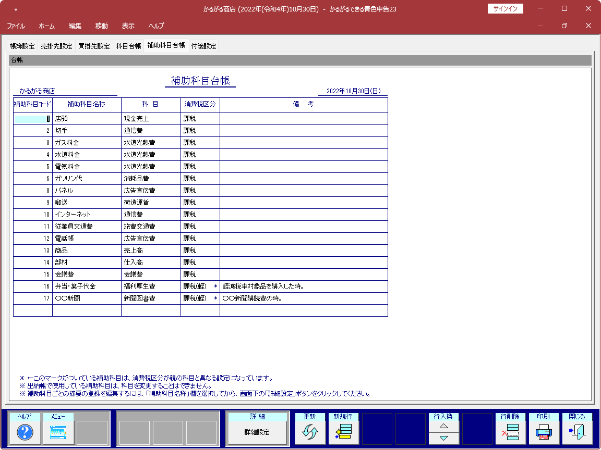Open the 編集 menu

[x=75, y=26]
